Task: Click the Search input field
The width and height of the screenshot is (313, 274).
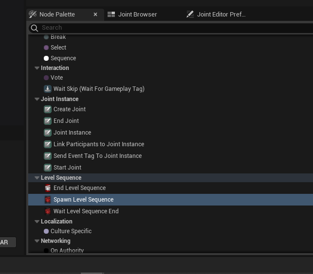Action: click(x=170, y=28)
